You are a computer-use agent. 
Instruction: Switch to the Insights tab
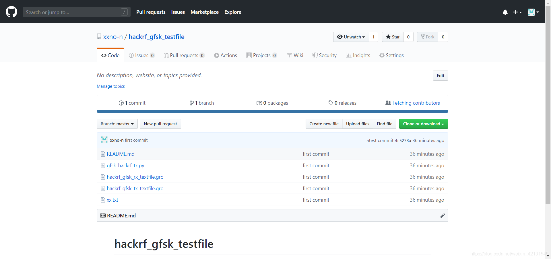point(358,55)
